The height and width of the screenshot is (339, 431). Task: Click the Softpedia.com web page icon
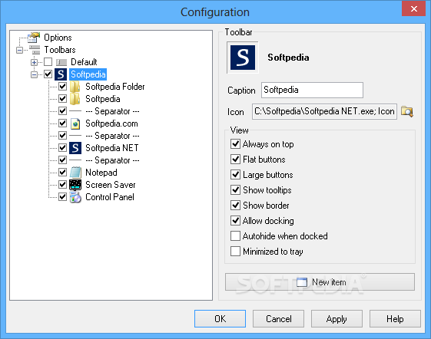tap(75, 123)
